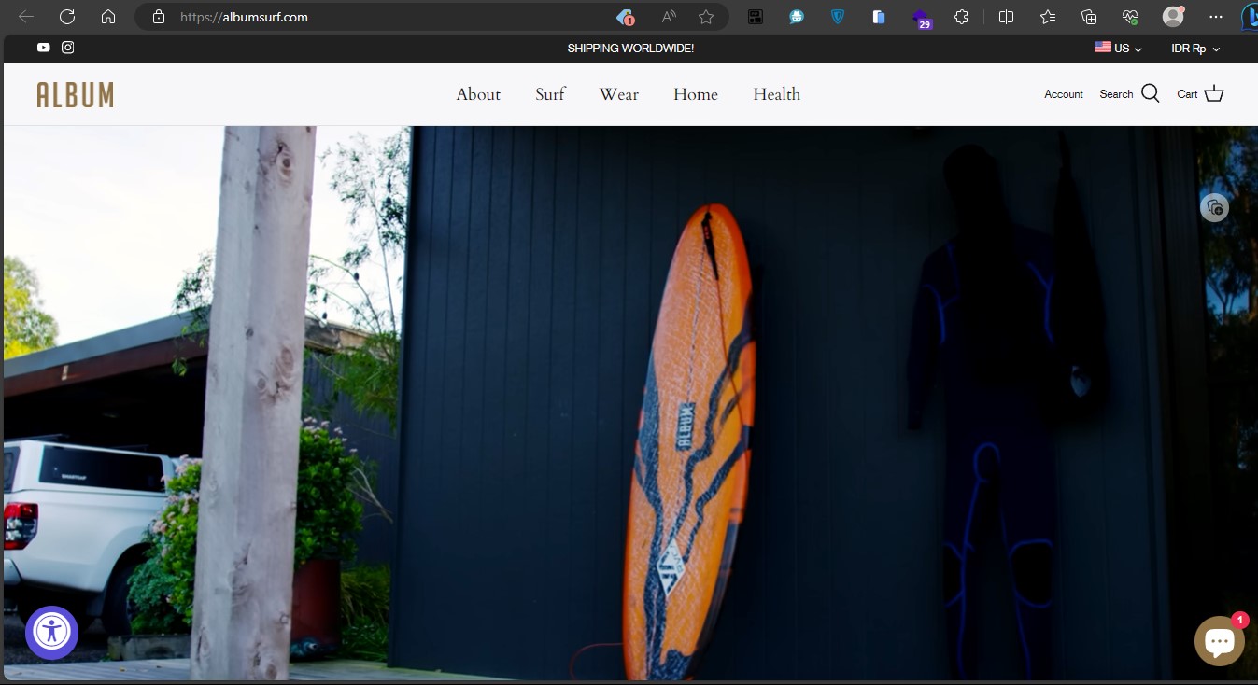Viewport: 1258px width, 685px height.
Task: Open the Extensions puzzle-piece menu
Action: 961,17
